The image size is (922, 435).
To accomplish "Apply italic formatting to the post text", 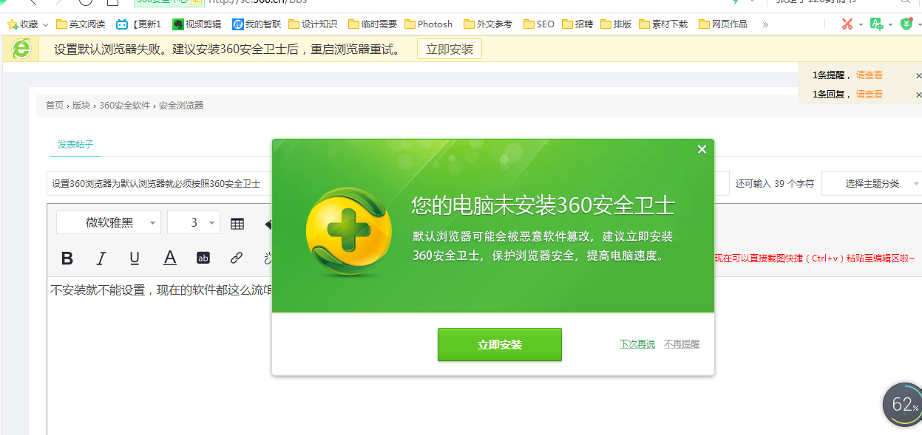I will click(x=101, y=258).
